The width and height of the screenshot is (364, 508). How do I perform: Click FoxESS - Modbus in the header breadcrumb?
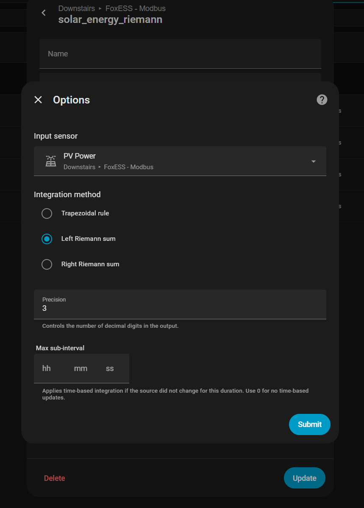tap(135, 8)
